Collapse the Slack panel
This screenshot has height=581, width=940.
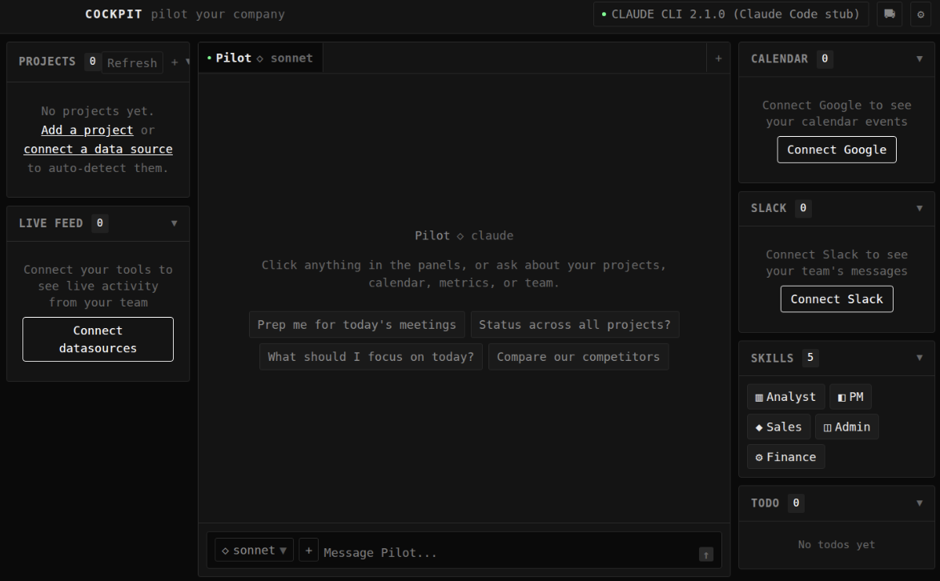pos(919,208)
